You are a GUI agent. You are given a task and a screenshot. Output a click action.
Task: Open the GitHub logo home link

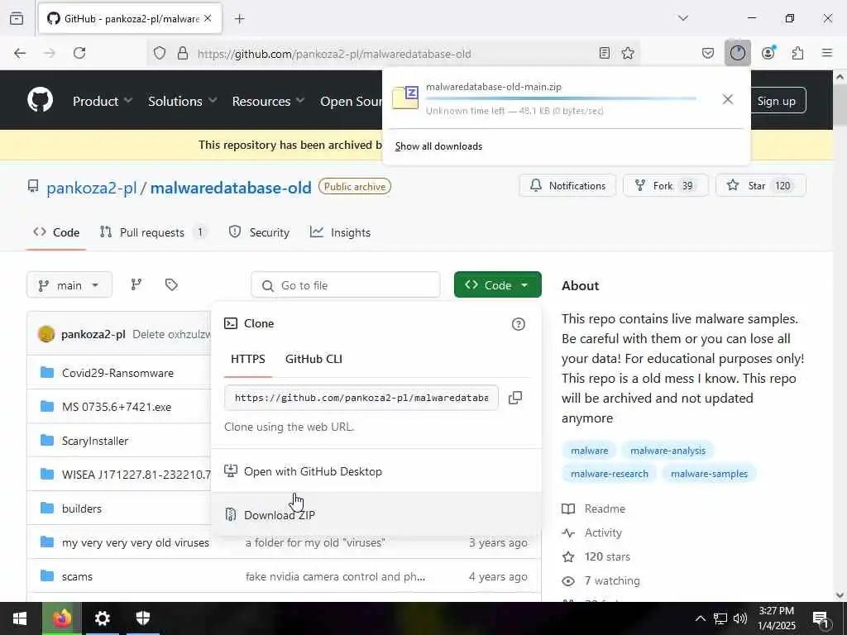coord(40,100)
